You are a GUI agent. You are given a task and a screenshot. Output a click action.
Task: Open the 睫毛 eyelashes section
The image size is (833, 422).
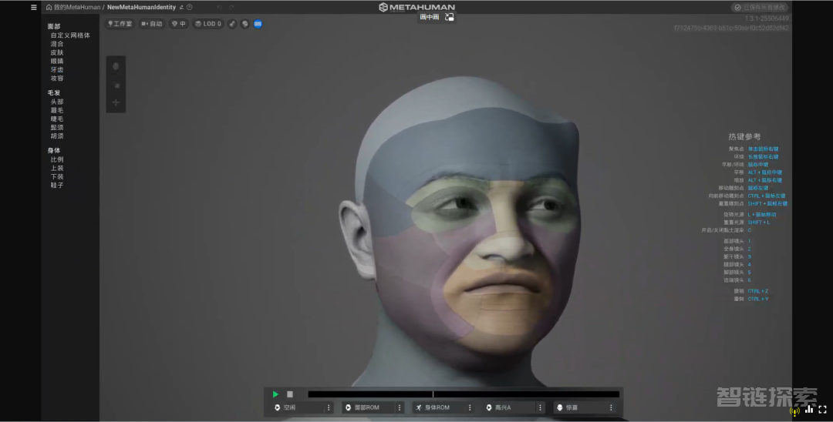[x=57, y=119]
